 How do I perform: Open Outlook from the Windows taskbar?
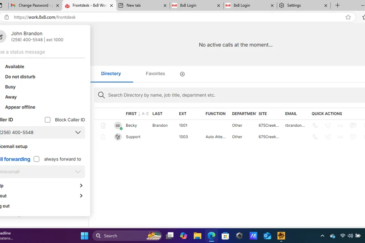267,236
